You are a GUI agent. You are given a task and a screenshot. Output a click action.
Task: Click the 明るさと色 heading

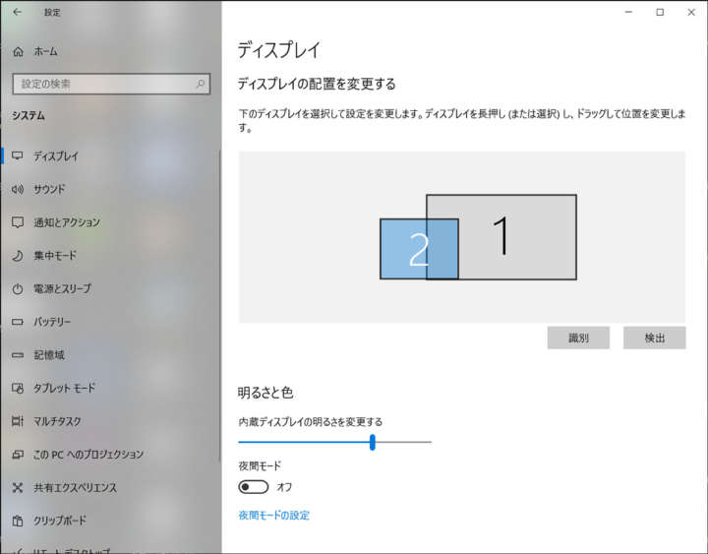coord(265,393)
